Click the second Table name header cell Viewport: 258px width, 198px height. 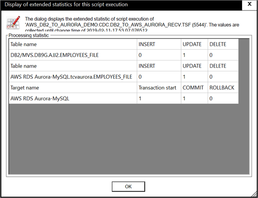click(73, 66)
